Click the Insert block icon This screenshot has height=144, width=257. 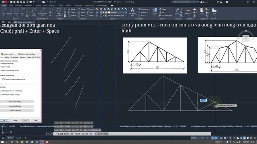(x=155, y=12)
